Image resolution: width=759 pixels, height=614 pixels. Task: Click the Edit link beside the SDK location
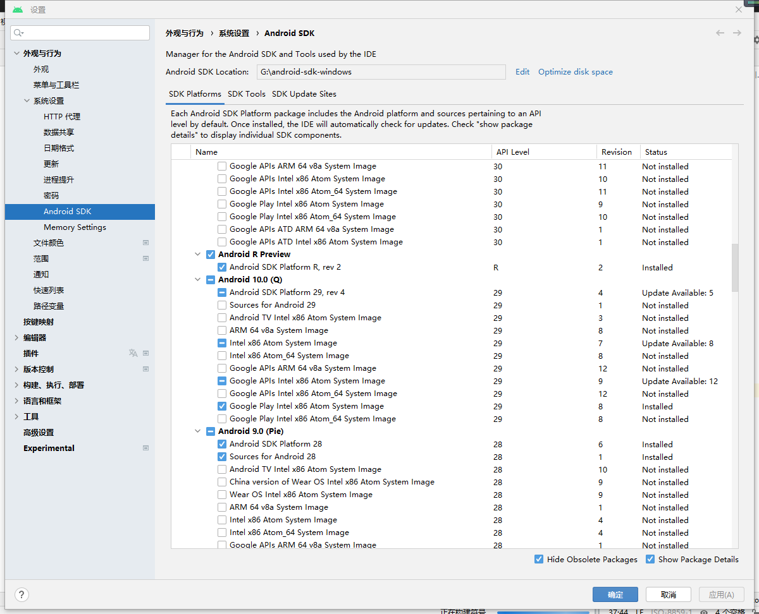[x=522, y=71]
